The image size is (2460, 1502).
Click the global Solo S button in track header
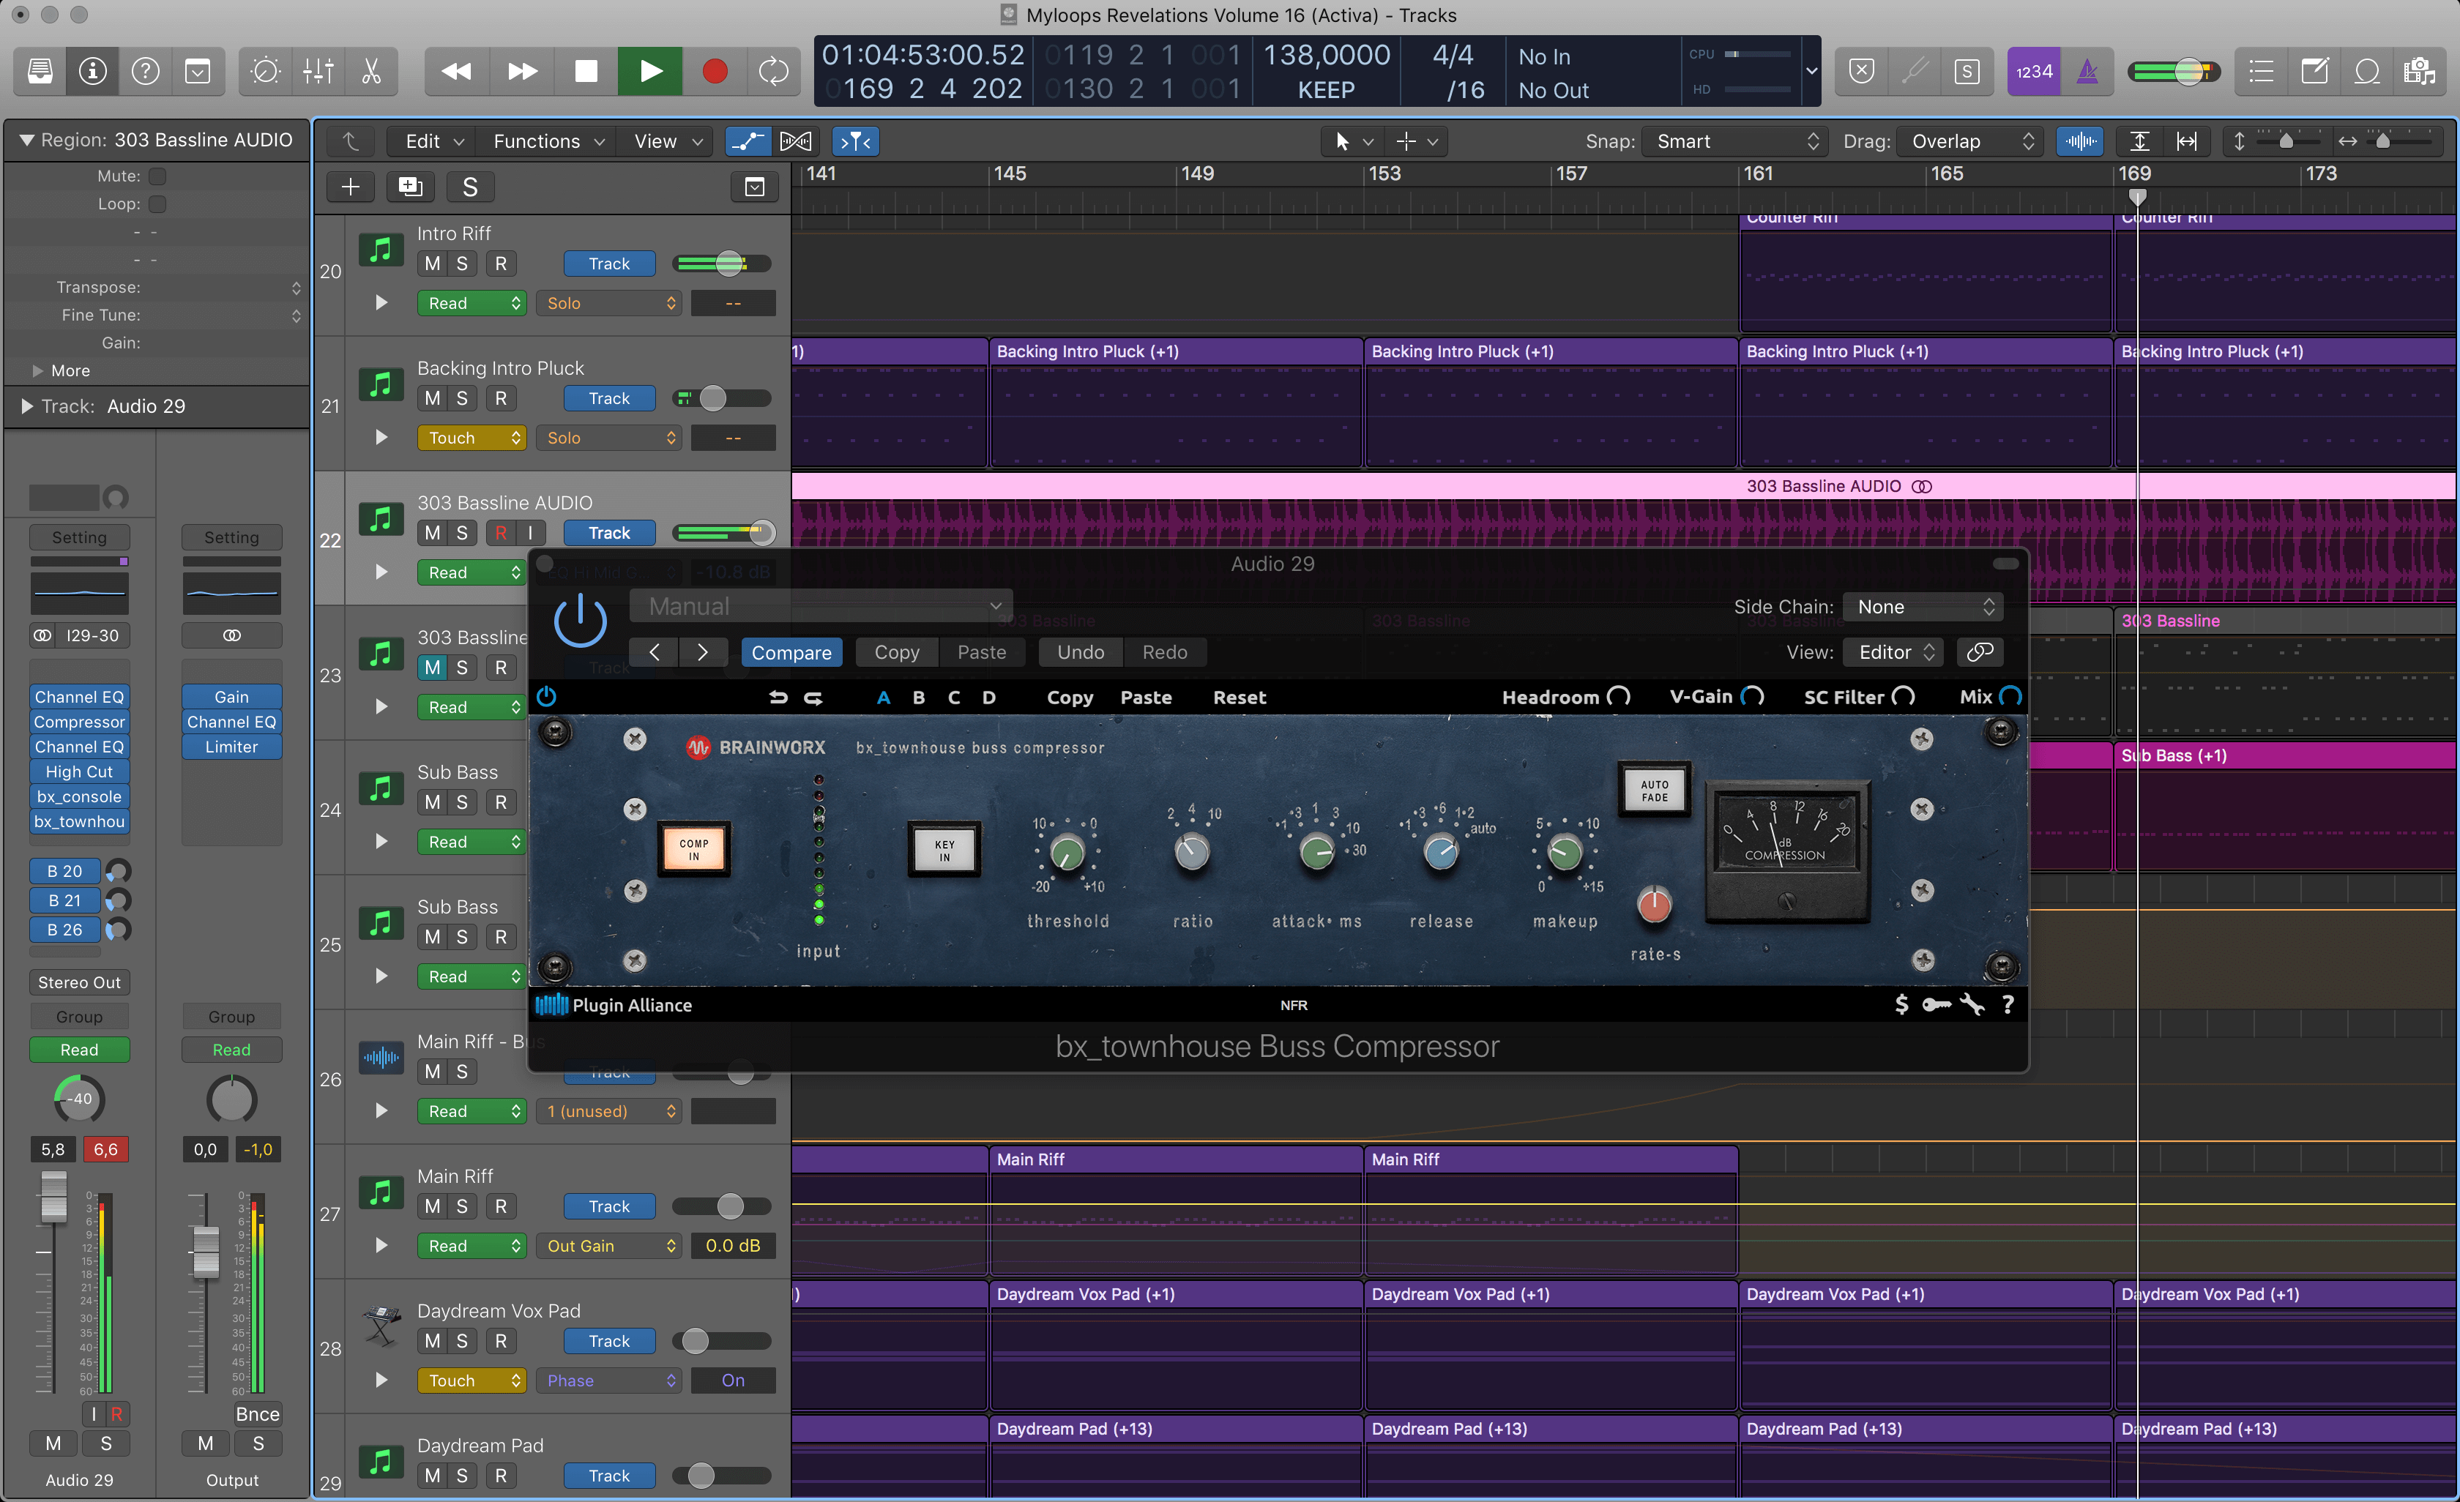pyautogui.click(x=470, y=187)
